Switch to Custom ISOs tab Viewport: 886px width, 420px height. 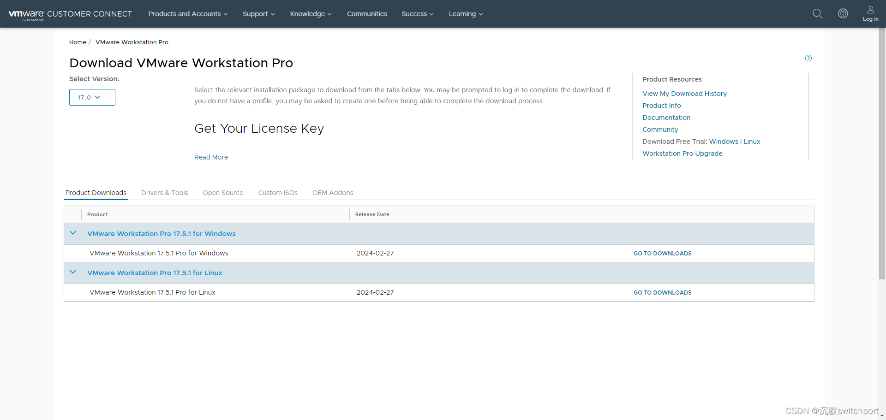[x=278, y=193]
